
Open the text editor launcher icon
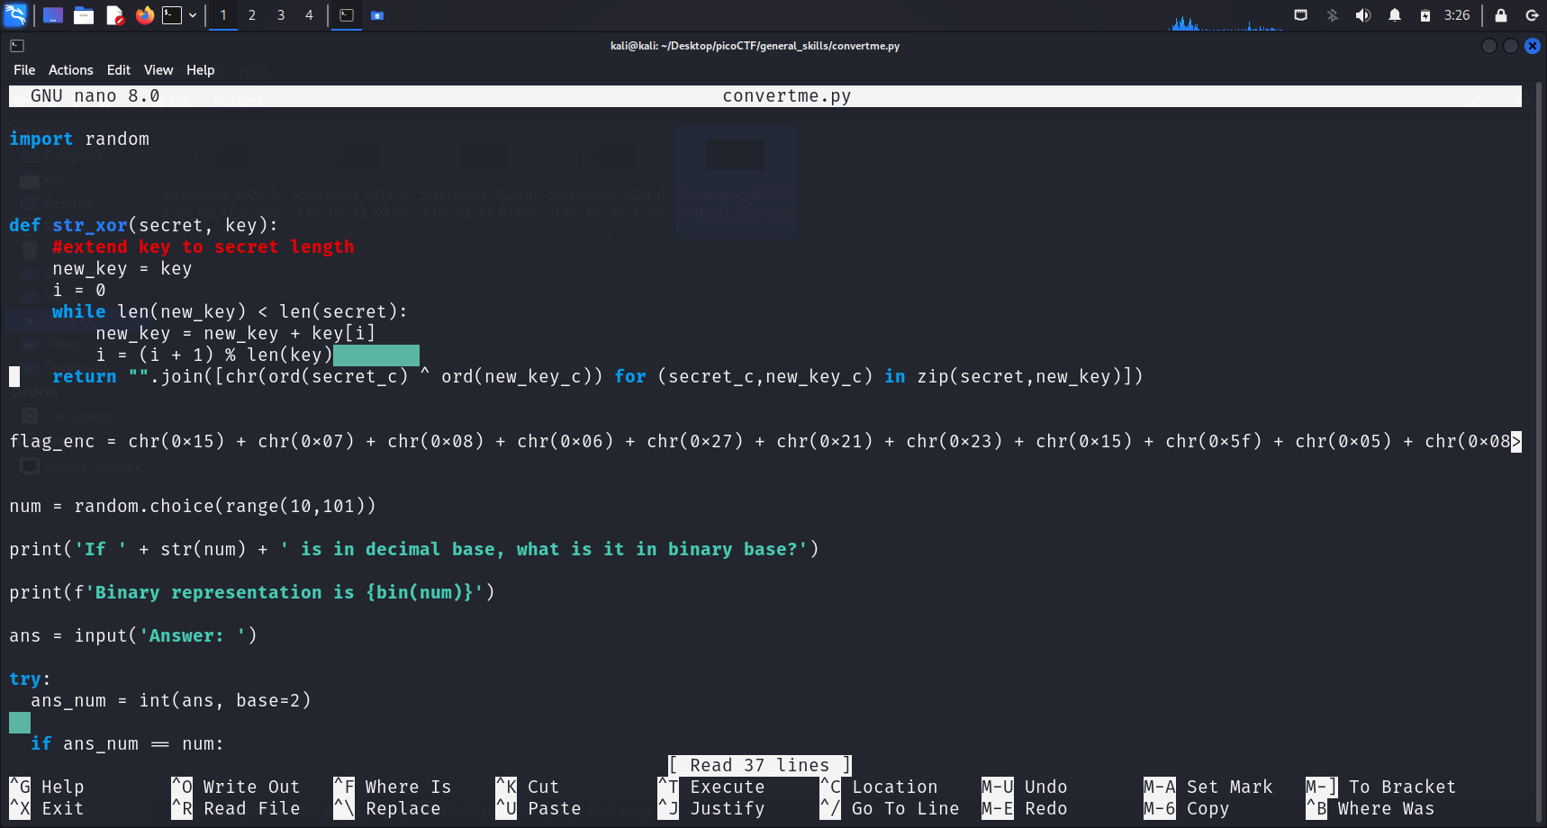coord(114,15)
